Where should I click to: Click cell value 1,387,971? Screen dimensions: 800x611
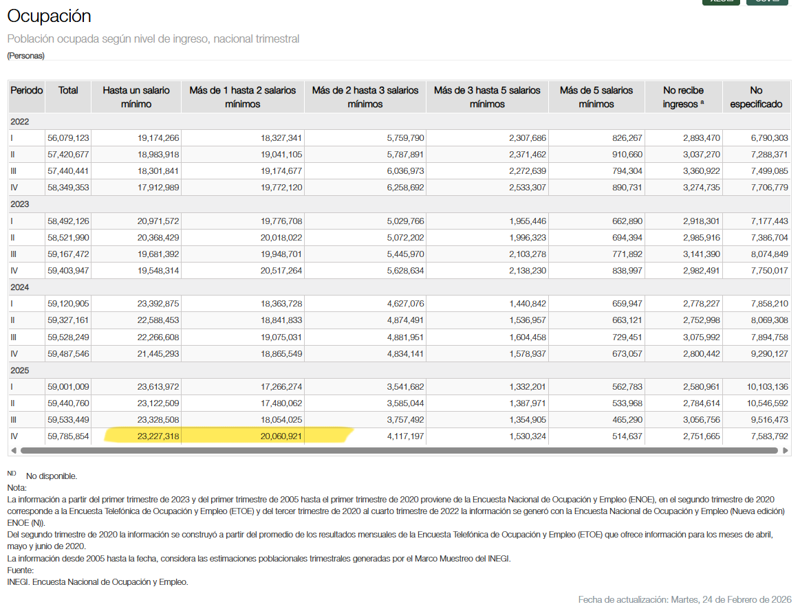coord(528,403)
